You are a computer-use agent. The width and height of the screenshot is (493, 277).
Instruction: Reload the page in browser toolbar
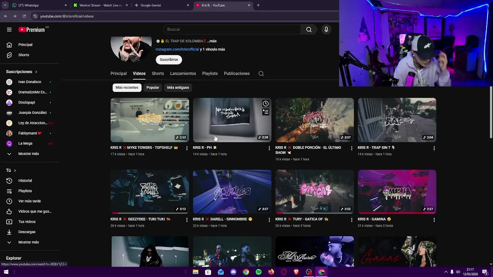24,16
